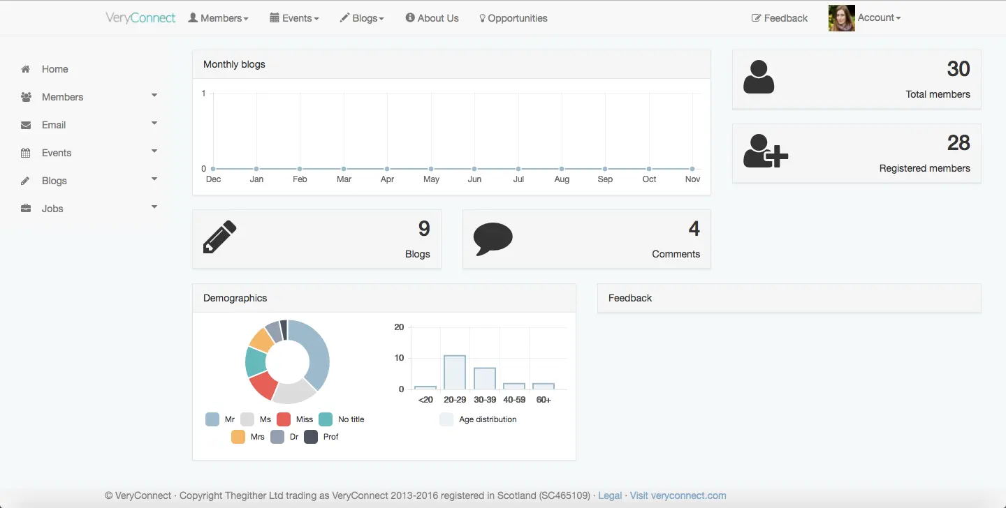
Task: Expand the Blogs sidebar submenu arrow
Action: [x=154, y=179]
